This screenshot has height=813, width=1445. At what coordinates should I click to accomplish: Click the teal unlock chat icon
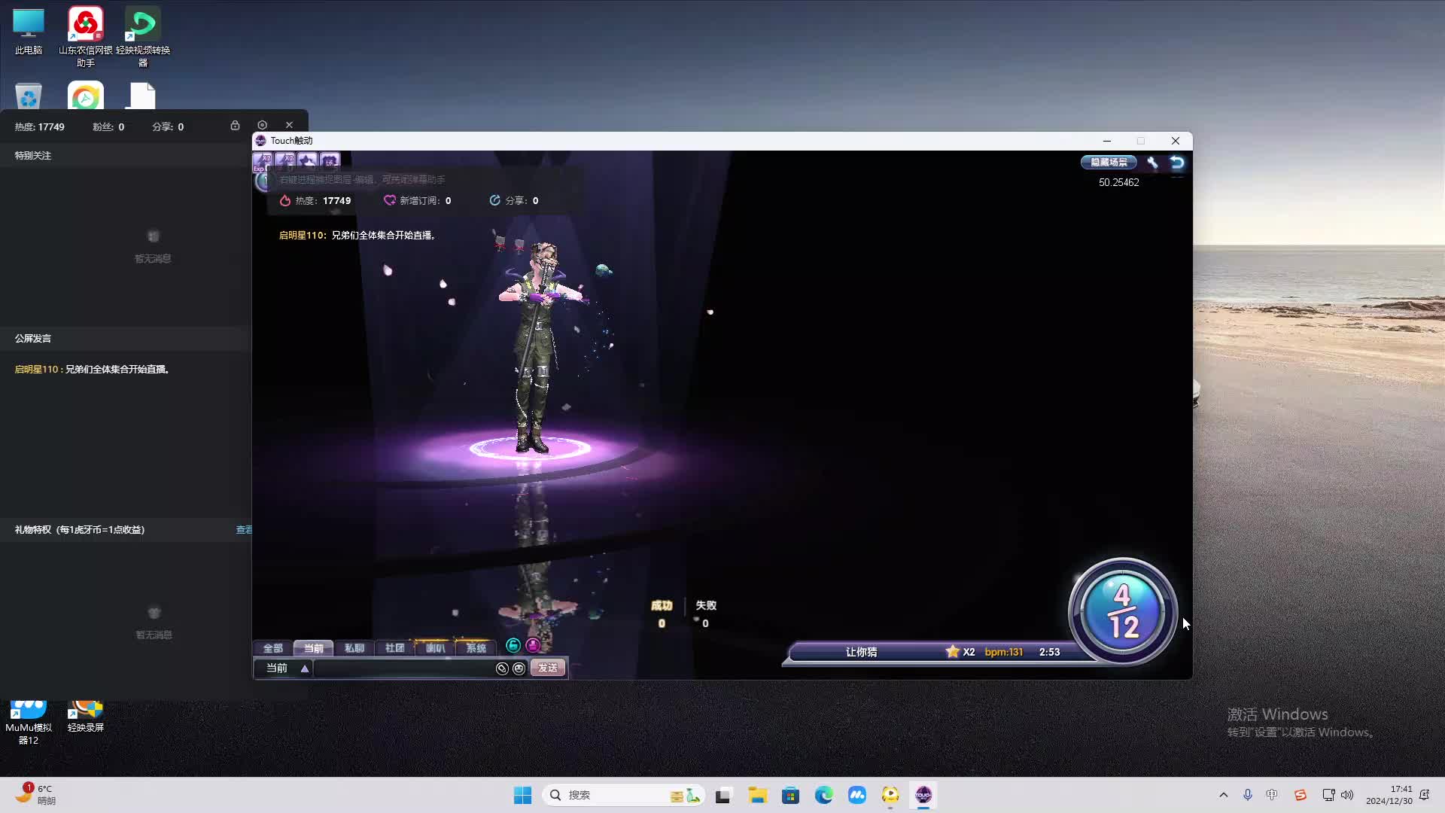(513, 646)
